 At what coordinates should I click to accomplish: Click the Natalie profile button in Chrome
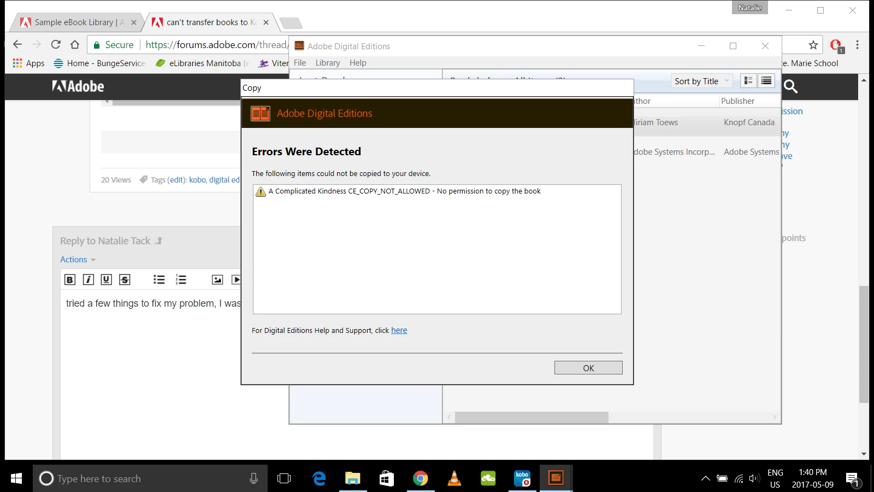[749, 8]
